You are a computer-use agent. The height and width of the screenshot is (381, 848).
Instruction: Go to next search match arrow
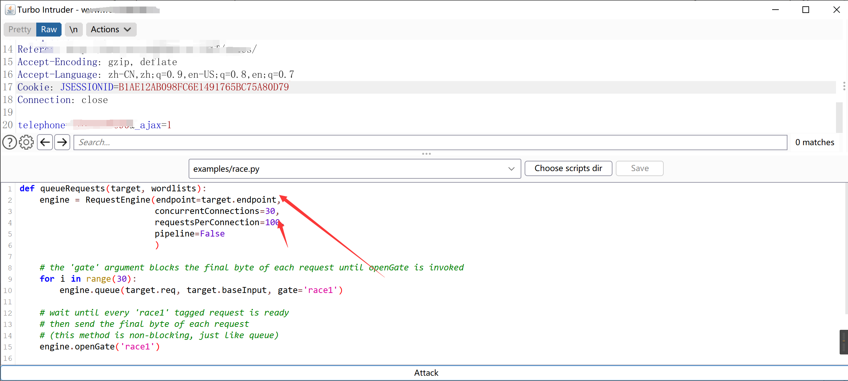coord(62,143)
